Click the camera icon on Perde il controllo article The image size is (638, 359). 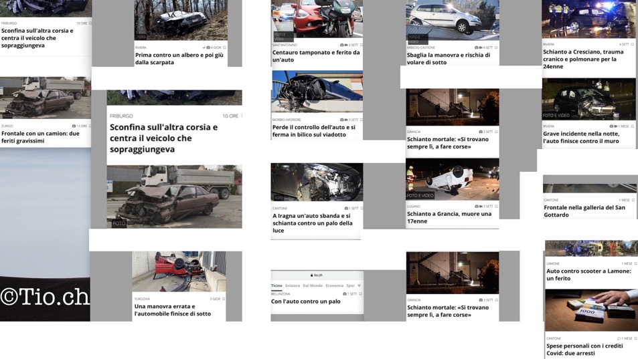tap(343, 120)
